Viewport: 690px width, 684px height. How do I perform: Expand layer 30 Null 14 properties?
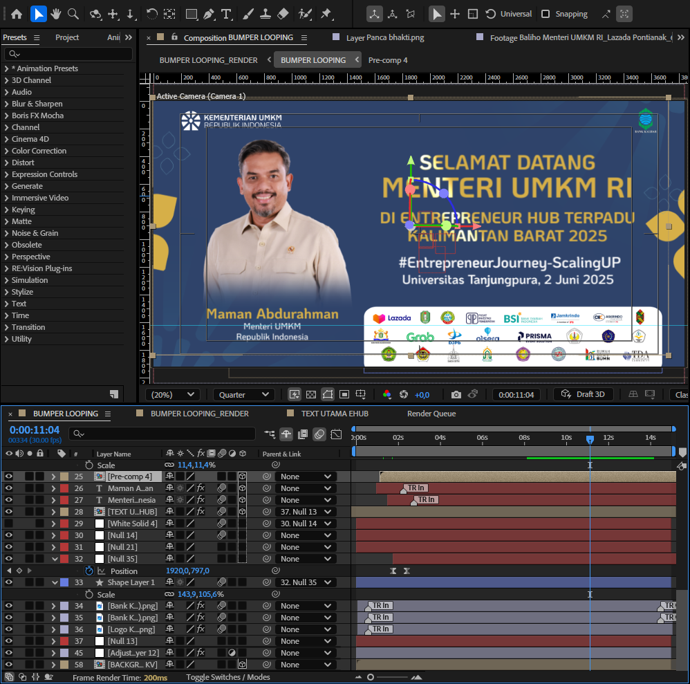point(54,535)
